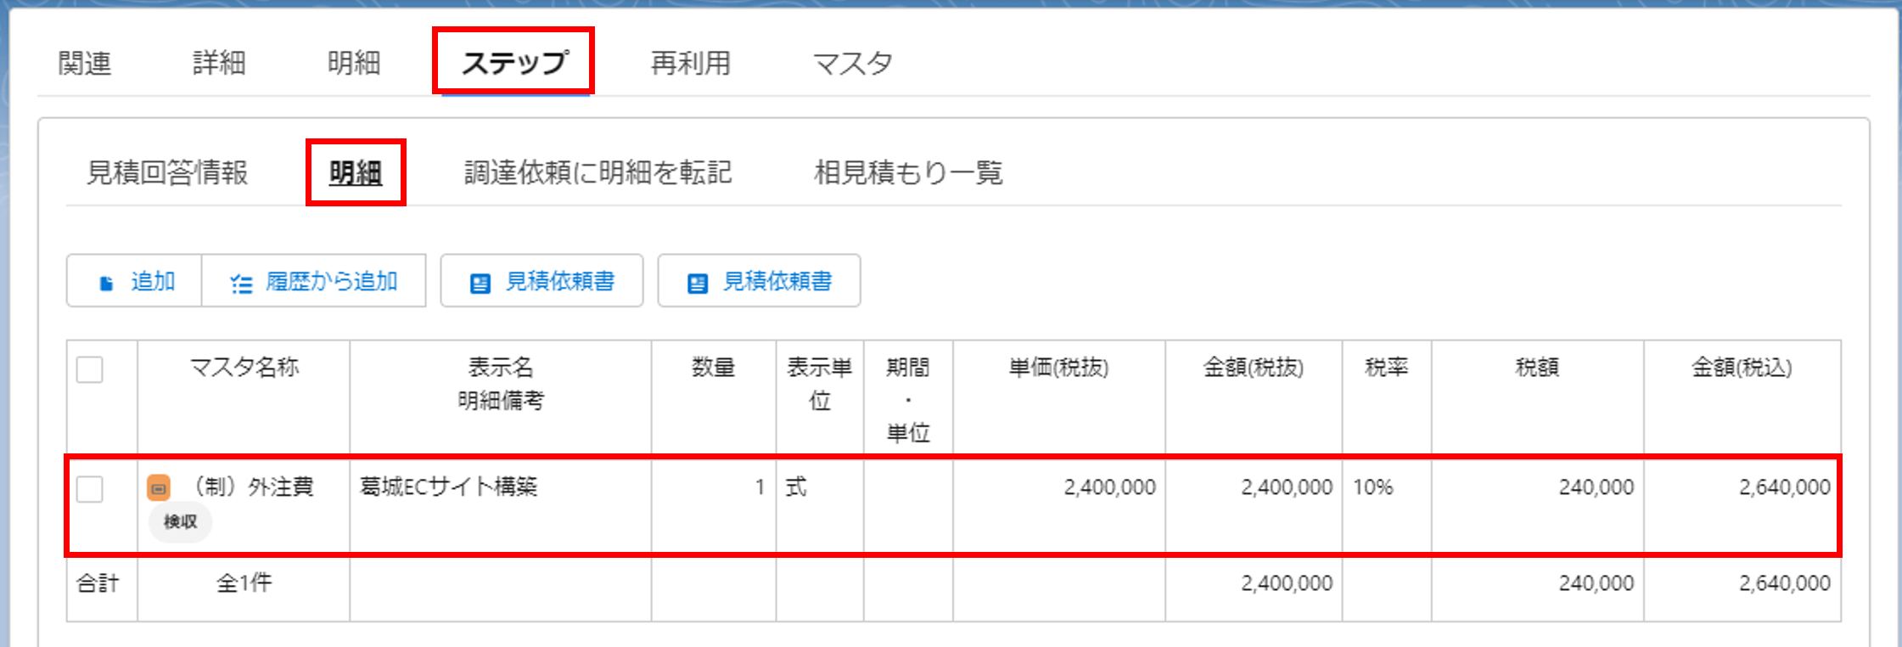This screenshot has width=1902, height=647.
Task: Go to the 再利用 tab
Action: coord(690,63)
